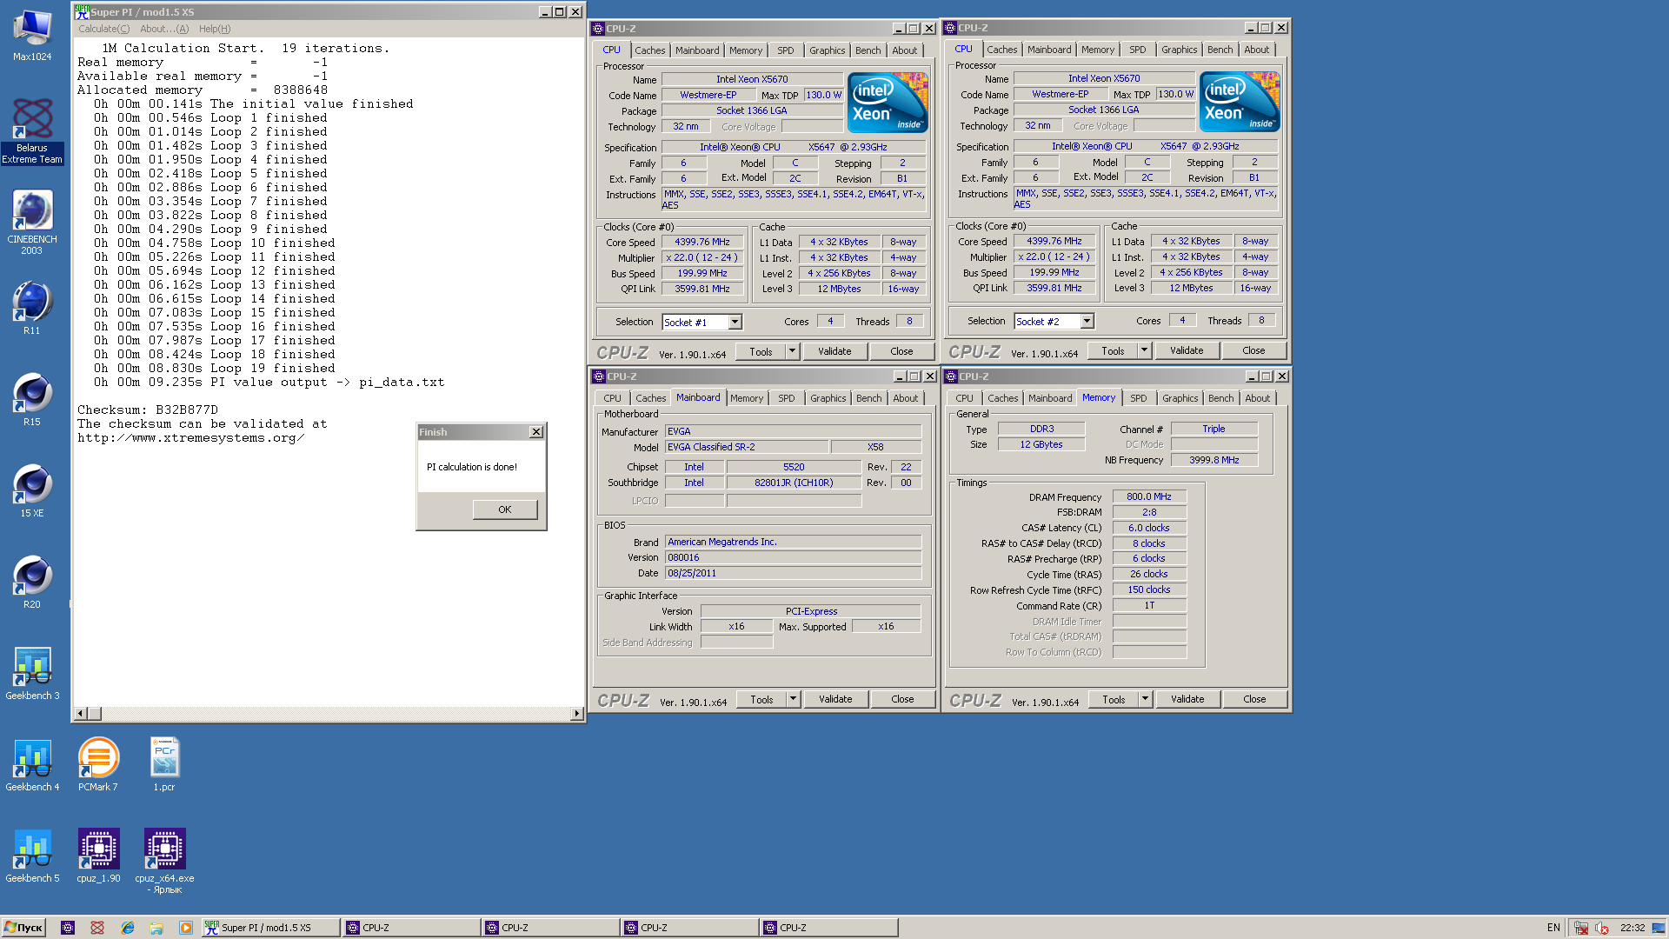Expand Tools arrow in Socket #2 CPU-Z window
This screenshot has width=1669, height=939.
point(1144,350)
